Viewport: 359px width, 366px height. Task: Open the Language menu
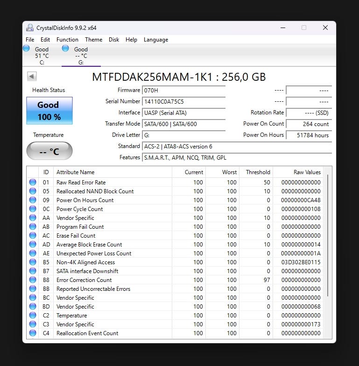156,40
